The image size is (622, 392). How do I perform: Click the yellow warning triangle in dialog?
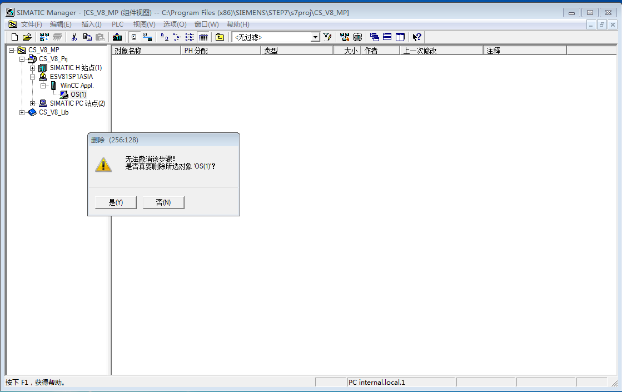(x=103, y=164)
